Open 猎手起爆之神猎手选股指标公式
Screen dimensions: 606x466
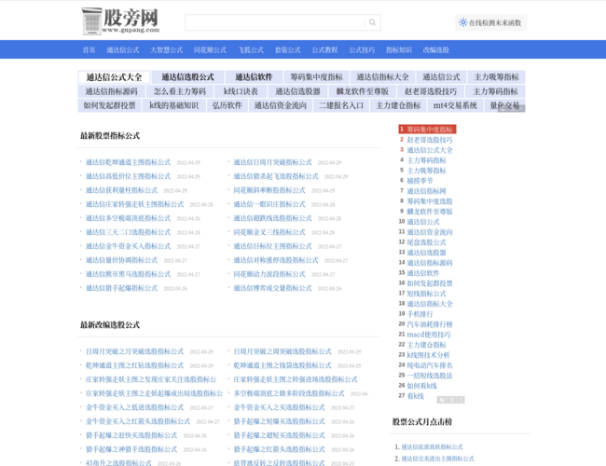(x=131, y=449)
